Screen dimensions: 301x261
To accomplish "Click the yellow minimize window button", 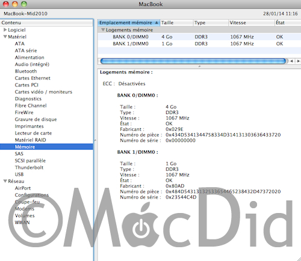I will [15, 4].
